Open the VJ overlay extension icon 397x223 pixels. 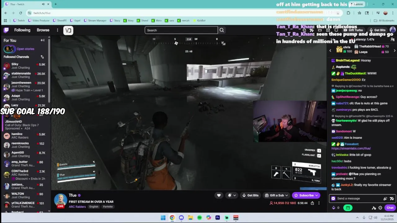[x=68, y=30]
